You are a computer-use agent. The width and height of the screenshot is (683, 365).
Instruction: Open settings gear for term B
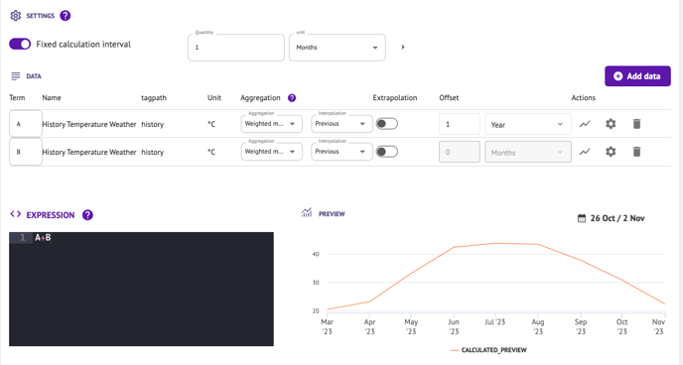point(611,152)
